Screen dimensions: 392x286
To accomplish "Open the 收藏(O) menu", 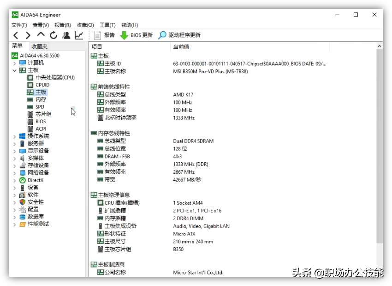I will 85,25.
